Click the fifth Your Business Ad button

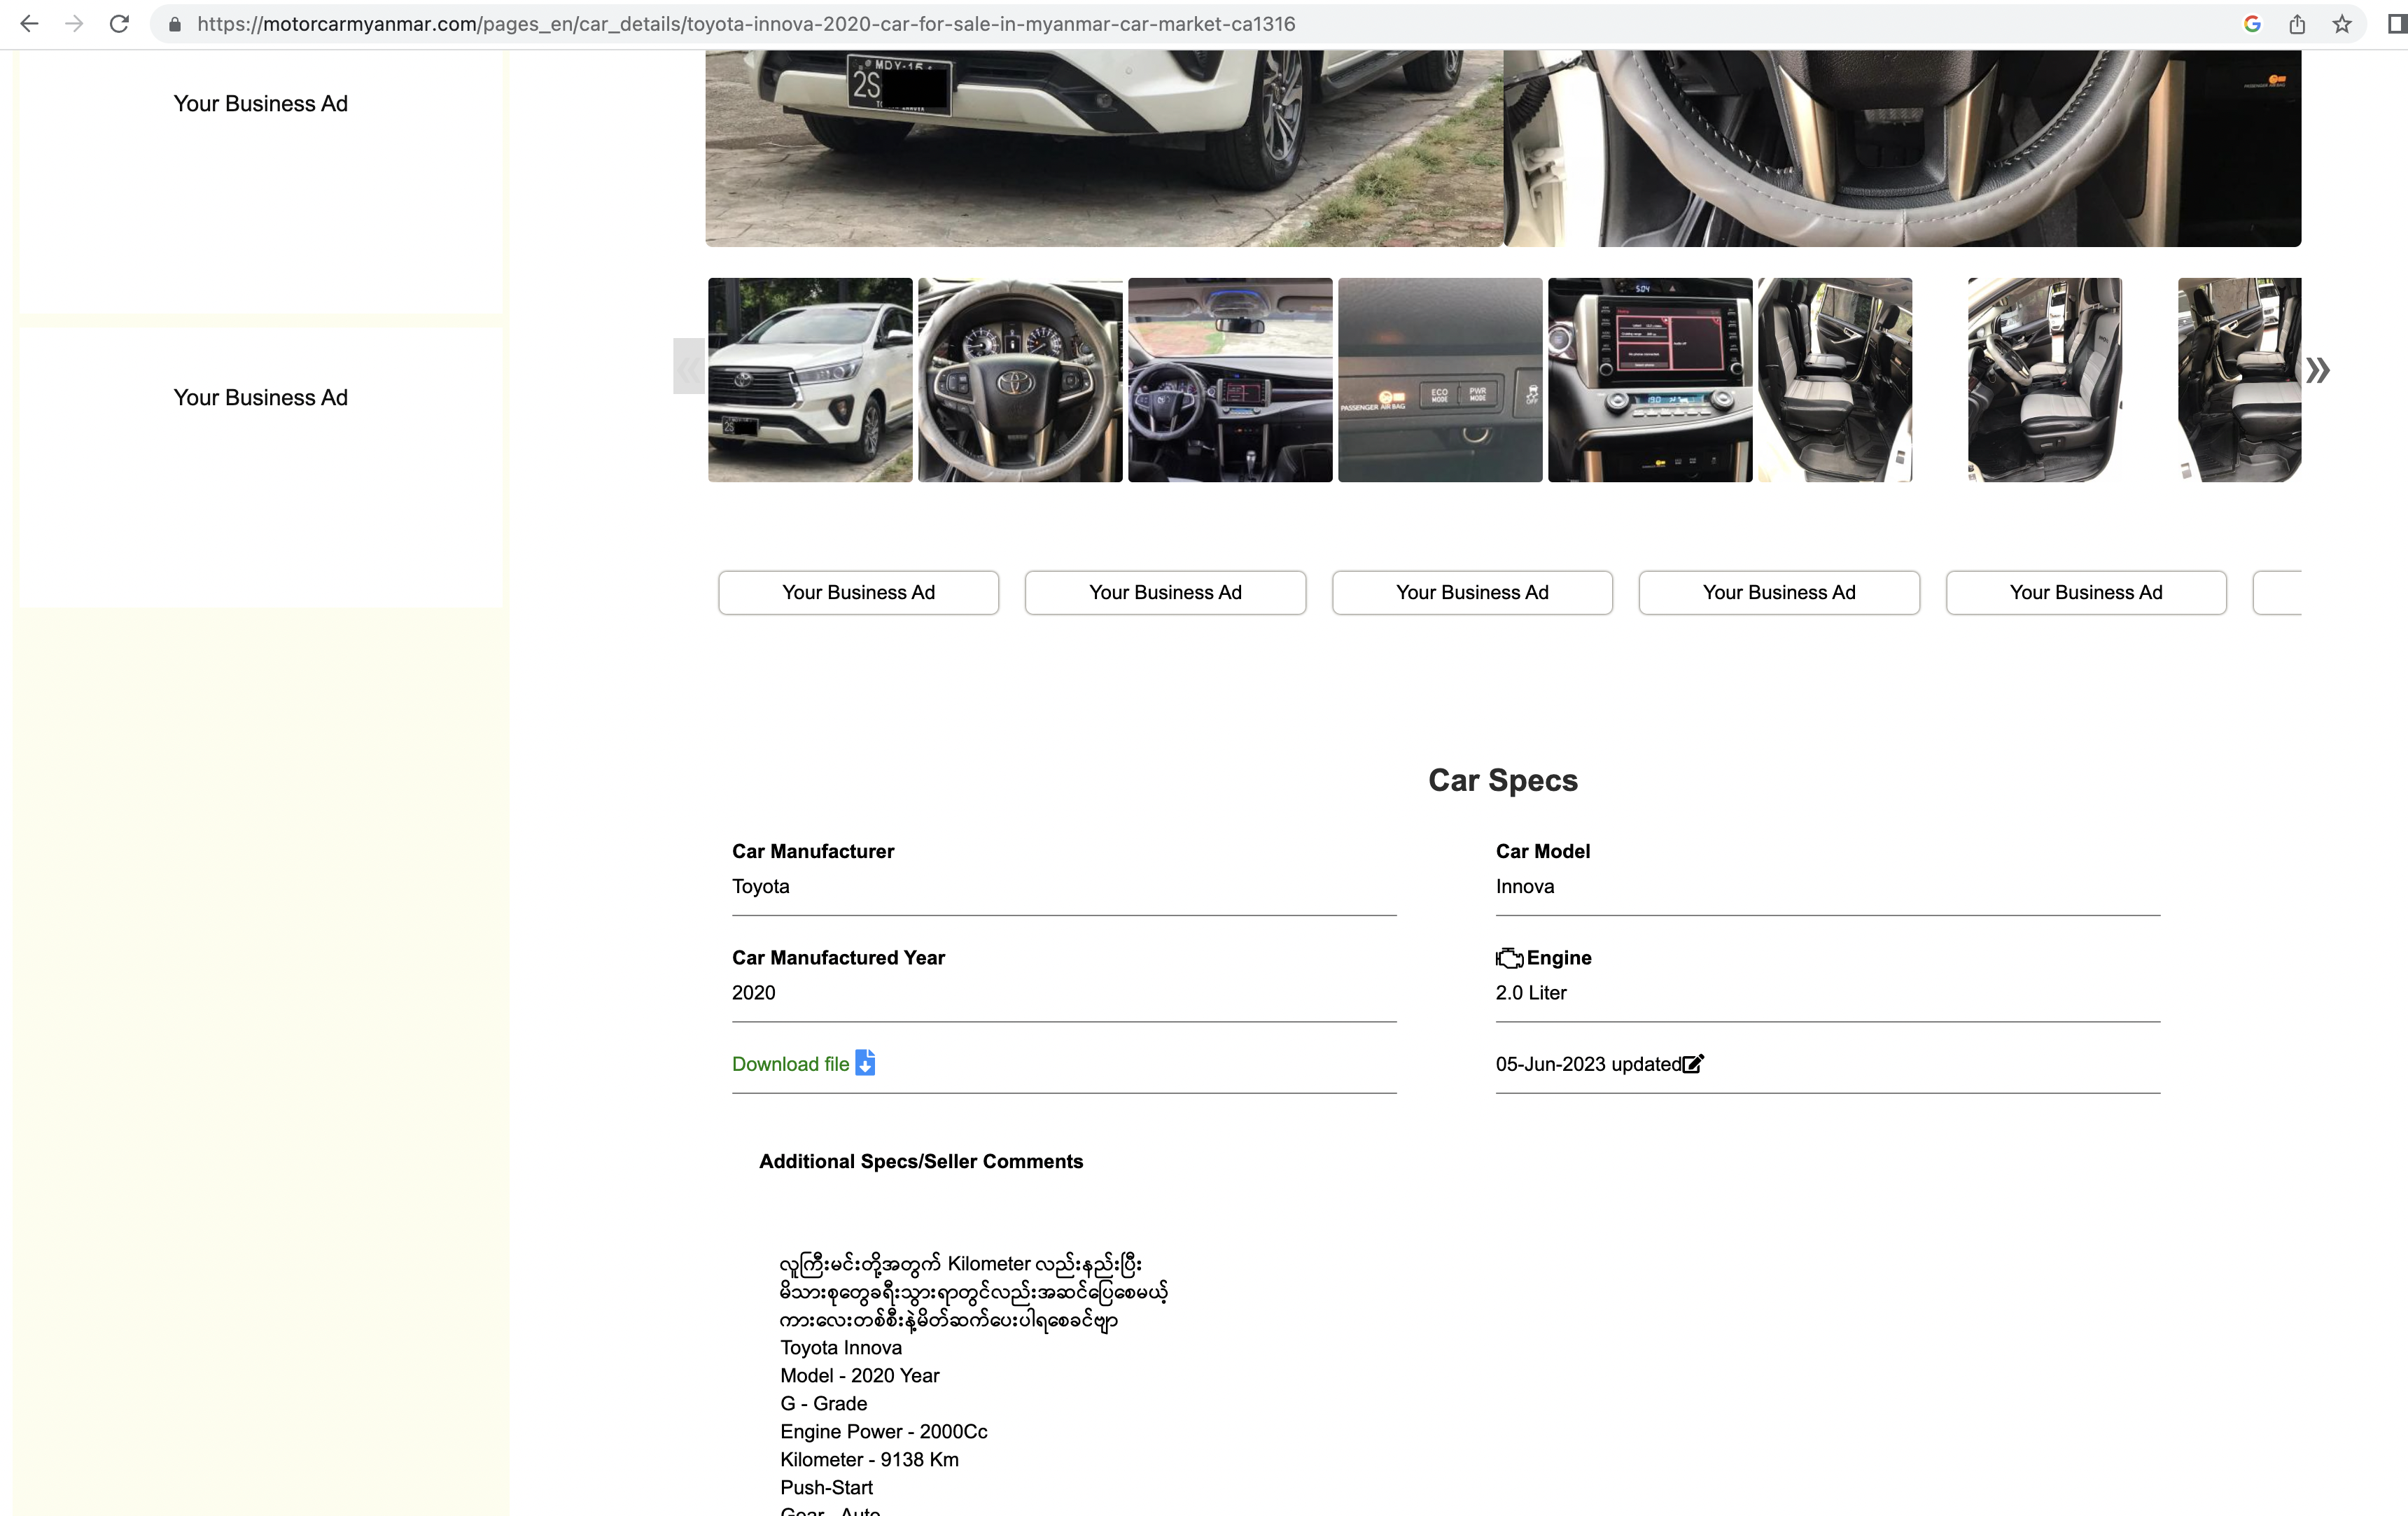[x=2086, y=592]
